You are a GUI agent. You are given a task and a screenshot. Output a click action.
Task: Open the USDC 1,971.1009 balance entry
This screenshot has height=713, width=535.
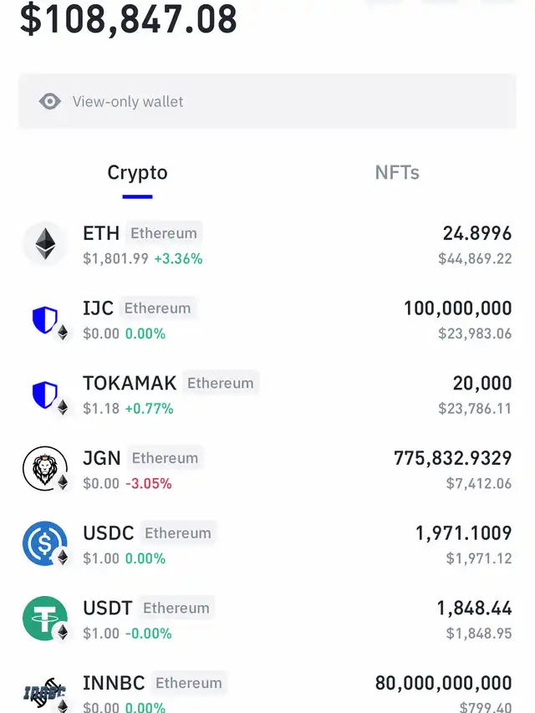tap(464, 533)
